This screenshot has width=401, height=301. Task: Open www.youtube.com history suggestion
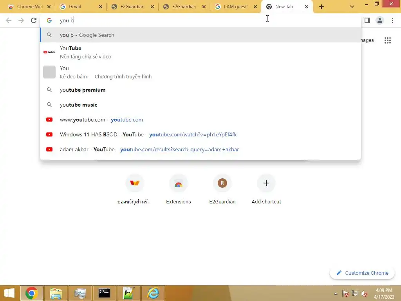[200, 120]
